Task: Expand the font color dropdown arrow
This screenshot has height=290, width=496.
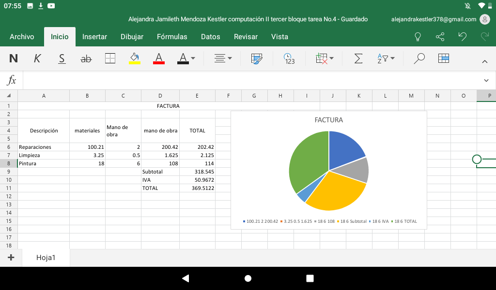Action: (x=193, y=58)
